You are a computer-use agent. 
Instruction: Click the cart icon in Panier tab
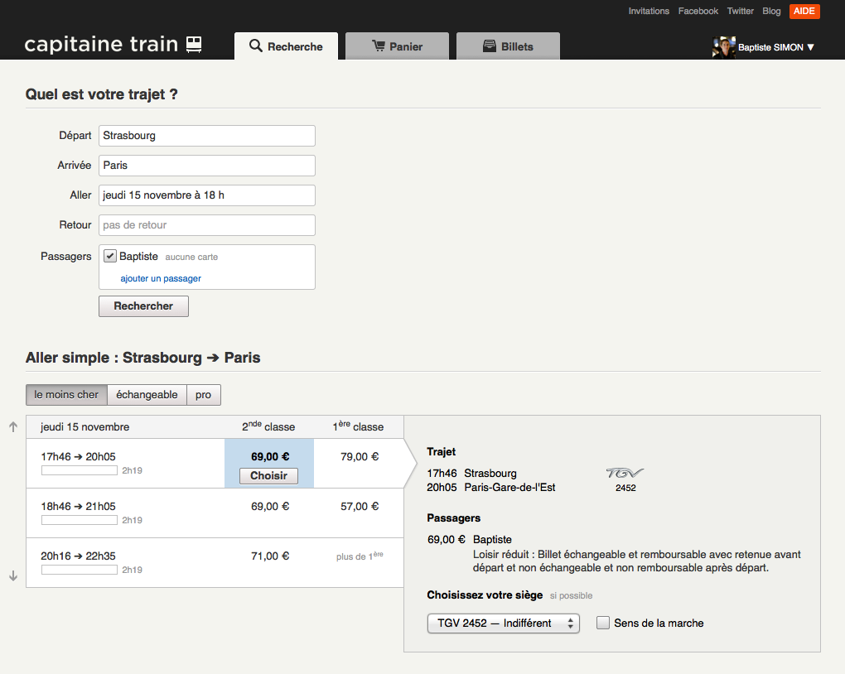[x=379, y=46]
